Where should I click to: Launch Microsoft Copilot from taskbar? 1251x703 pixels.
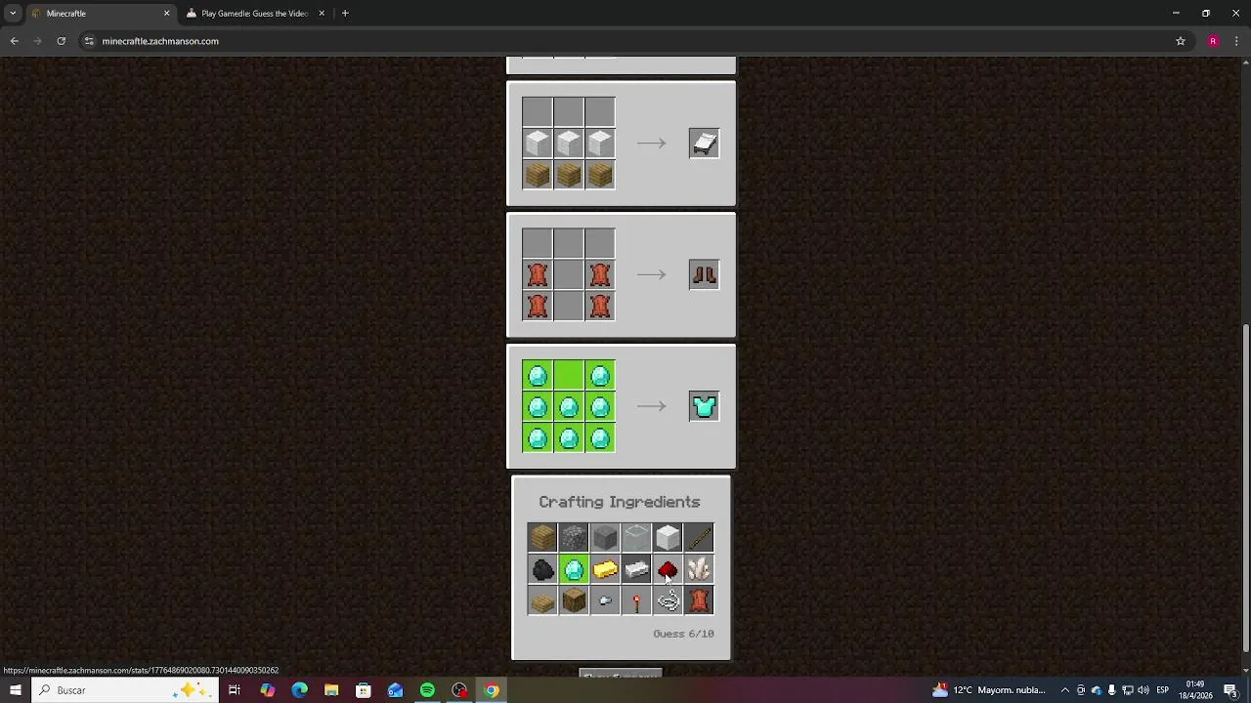[x=267, y=690]
